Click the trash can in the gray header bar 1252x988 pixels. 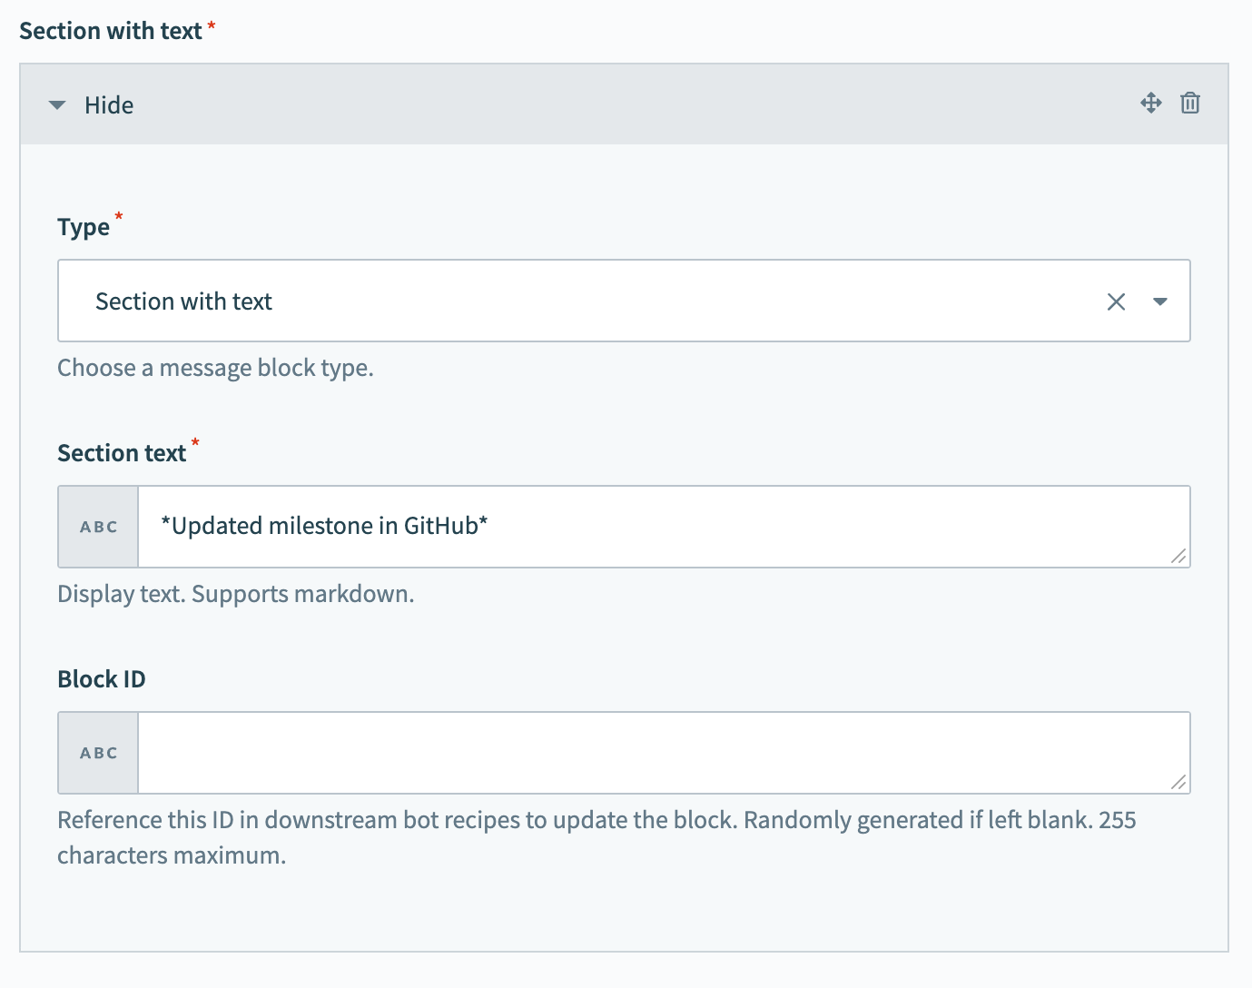[x=1189, y=104]
